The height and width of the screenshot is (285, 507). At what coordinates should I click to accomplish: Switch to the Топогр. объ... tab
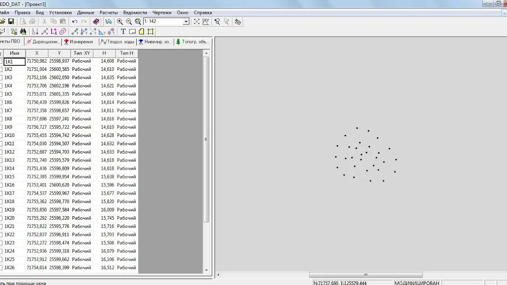point(193,42)
